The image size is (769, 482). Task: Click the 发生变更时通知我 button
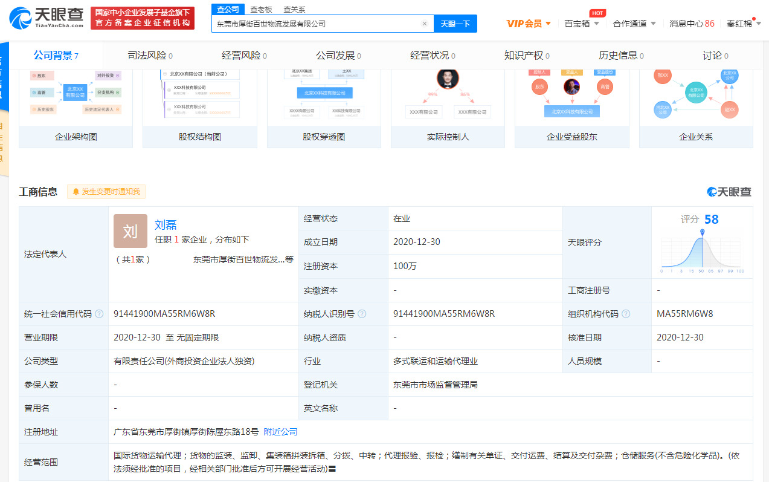pos(106,192)
